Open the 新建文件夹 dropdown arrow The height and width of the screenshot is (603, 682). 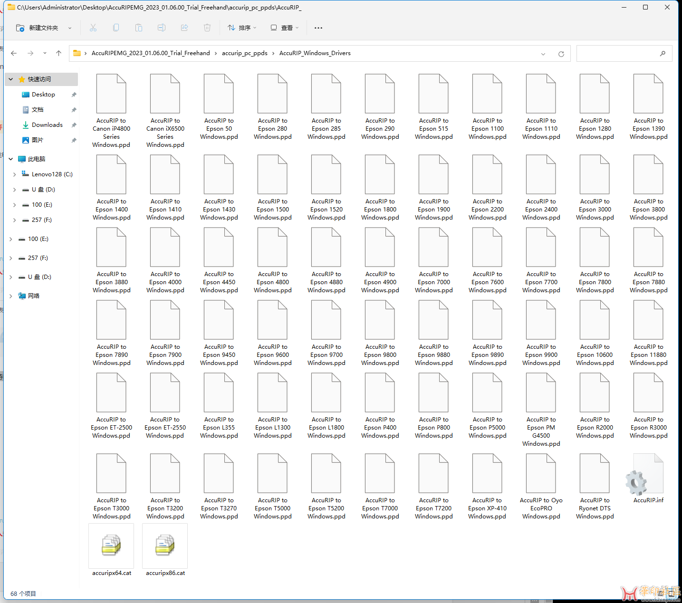point(70,28)
